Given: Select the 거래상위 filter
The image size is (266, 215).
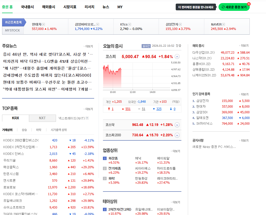Looking at the screenshot, I should [7, 130].
